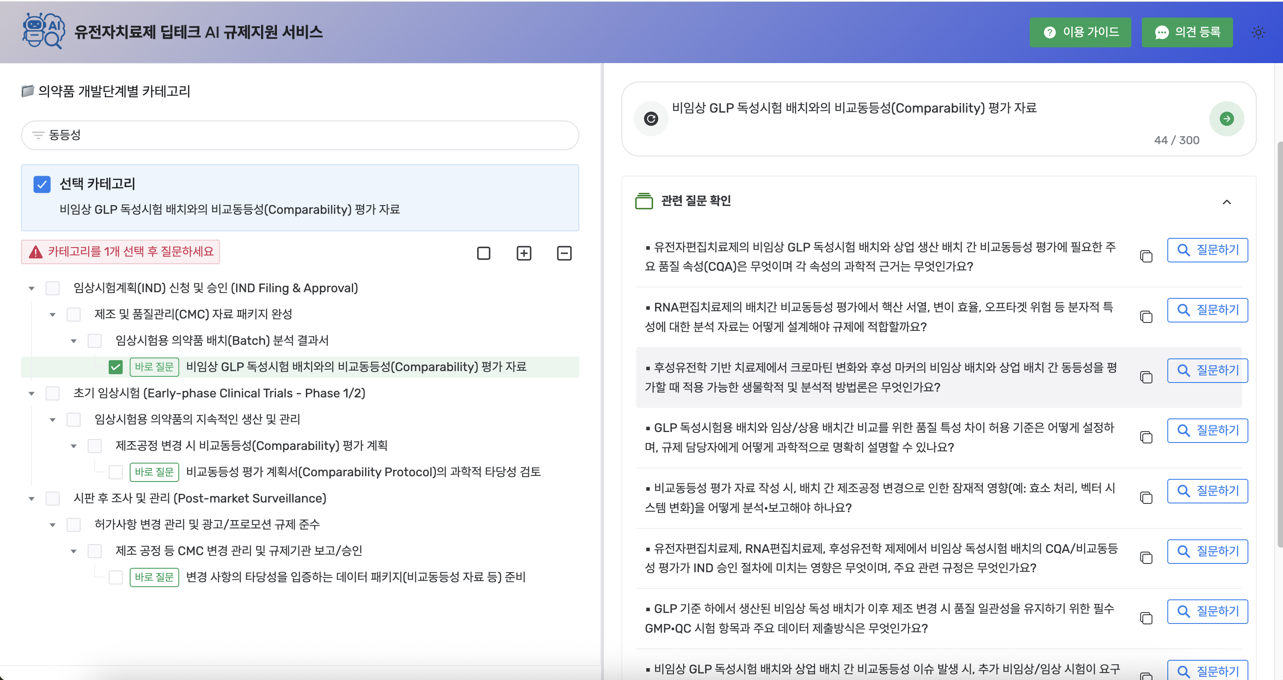Screen dimensions: 1283x680
Task: Collapse the 허가사항 변경 관리 node
Action: tap(52, 525)
